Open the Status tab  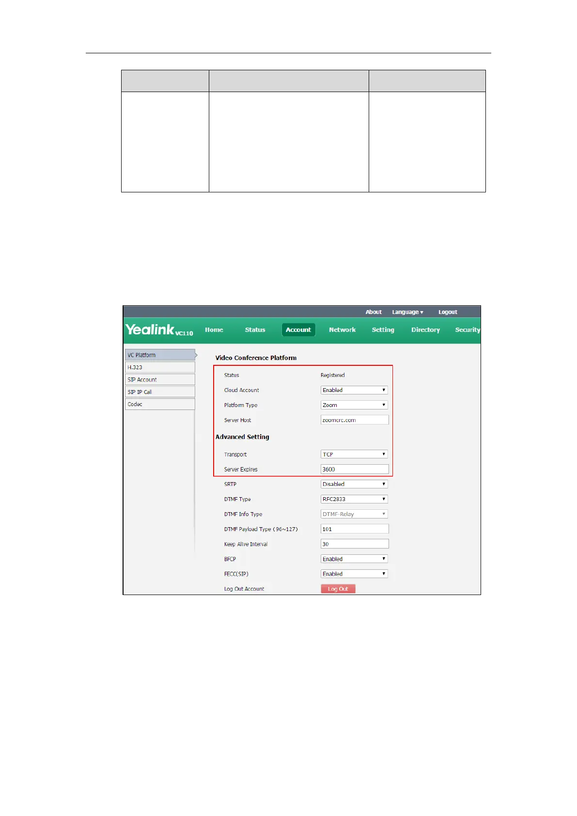click(255, 330)
